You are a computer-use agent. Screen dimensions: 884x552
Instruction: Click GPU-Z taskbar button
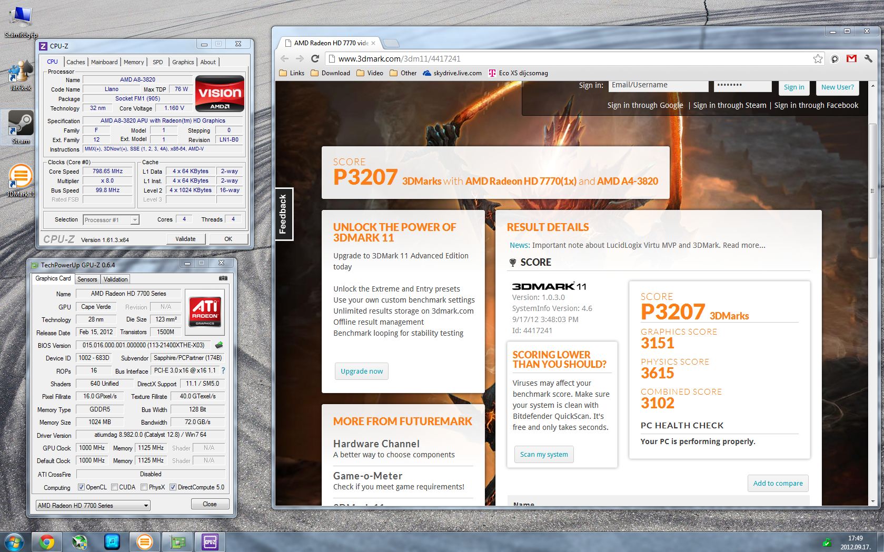tap(177, 542)
